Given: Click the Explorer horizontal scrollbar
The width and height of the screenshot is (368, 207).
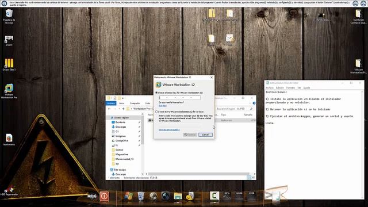Looking at the screenshot, I should coord(198,174).
